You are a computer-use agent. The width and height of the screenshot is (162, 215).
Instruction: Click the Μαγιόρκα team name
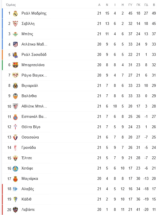pos(30,178)
